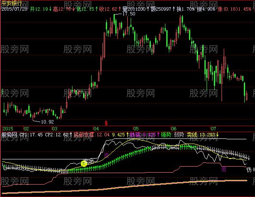Click the 卖线:13.293 indicator label
This screenshot has width=255, height=197.
tap(201, 135)
